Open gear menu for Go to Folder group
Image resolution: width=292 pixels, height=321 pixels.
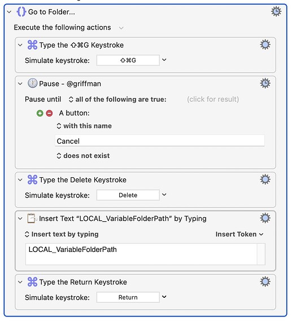click(x=276, y=11)
